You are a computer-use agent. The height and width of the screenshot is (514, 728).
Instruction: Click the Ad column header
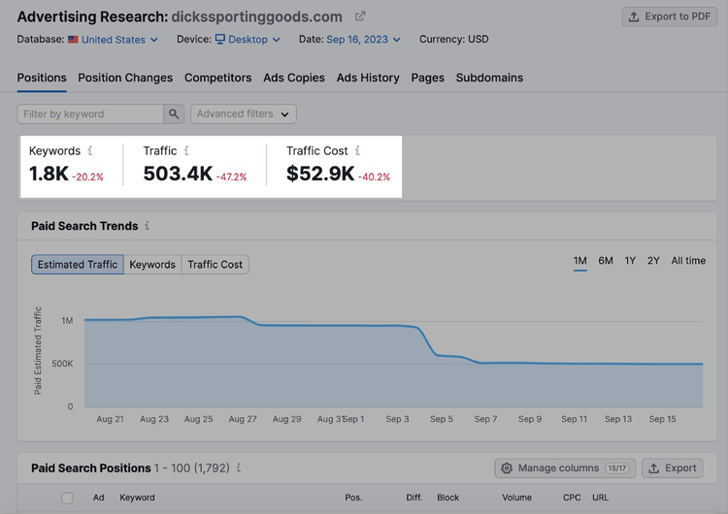pyautogui.click(x=98, y=498)
